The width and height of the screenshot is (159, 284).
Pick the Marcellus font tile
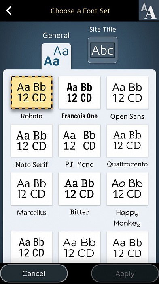click(x=32, y=189)
